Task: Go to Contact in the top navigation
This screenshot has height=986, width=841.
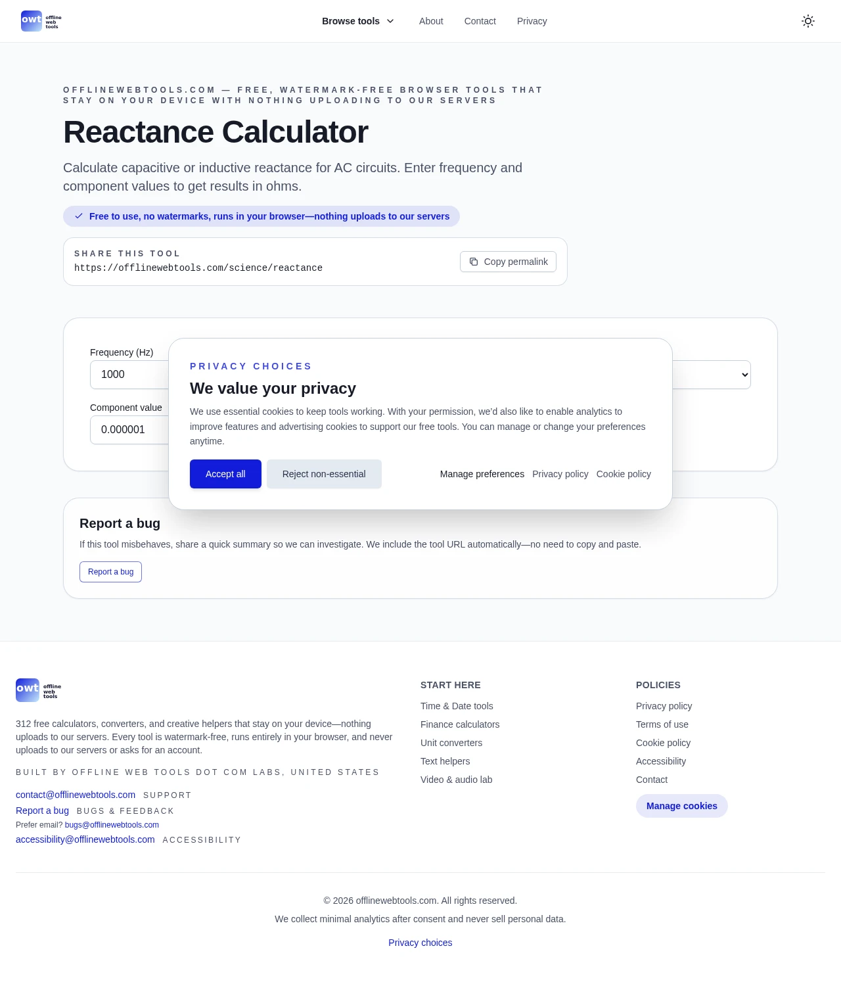Action: [x=480, y=21]
